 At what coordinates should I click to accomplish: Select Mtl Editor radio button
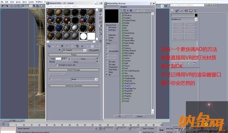(107, 30)
